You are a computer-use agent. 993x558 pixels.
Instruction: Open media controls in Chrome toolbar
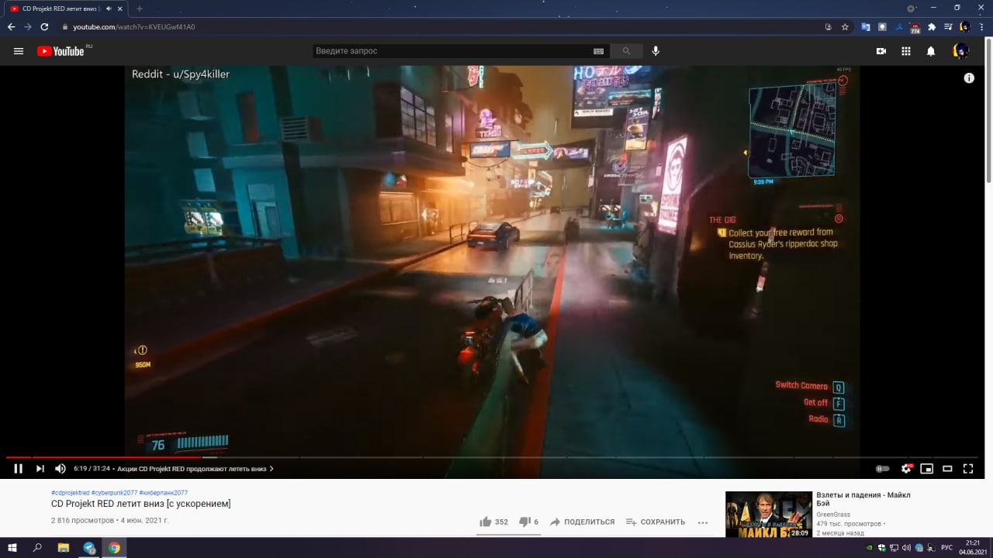pyautogui.click(x=948, y=26)
